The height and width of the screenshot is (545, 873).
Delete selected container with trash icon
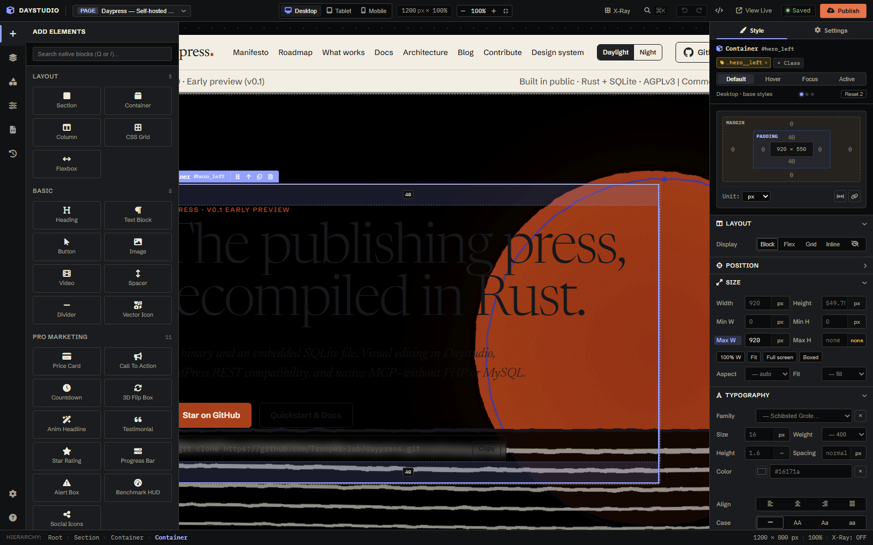pyautogui.click(x=271, y=177)
